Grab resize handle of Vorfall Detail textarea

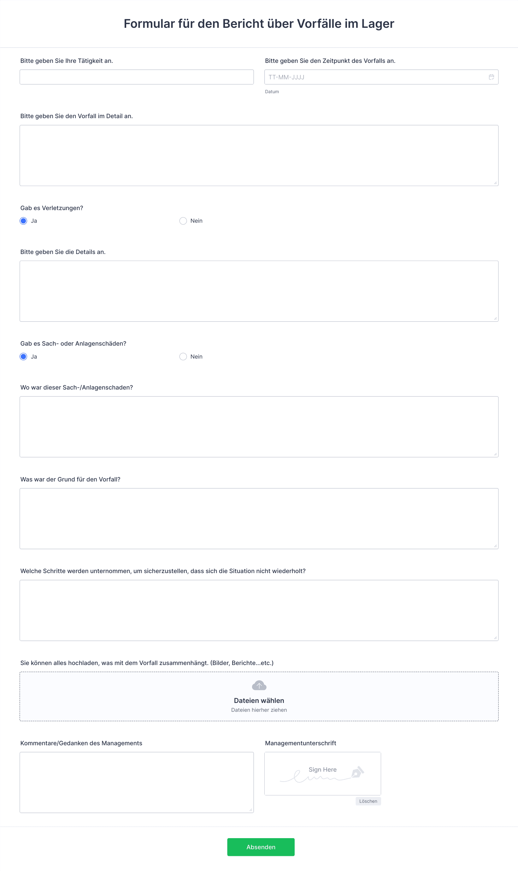coord(495,183)
